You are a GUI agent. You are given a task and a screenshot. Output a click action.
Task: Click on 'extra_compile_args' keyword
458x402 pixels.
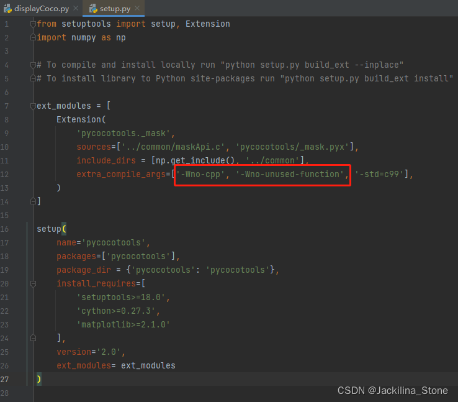pos(121,174)
